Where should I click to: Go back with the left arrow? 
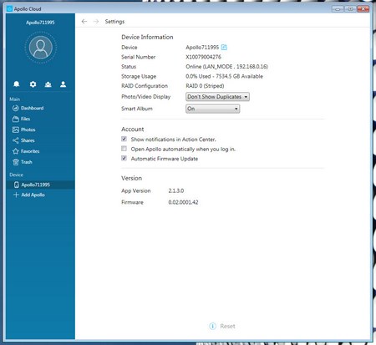(84, 22)
